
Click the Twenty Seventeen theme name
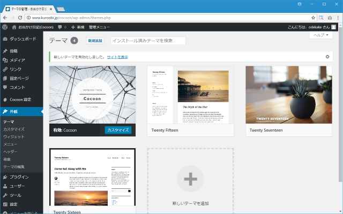tap(266, 130)
